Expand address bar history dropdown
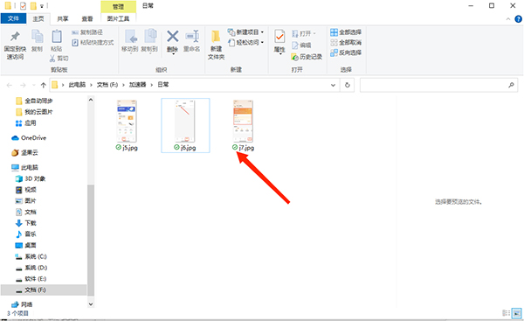The width and height of the screenshot is (524, 321). (x=333, y=85)
